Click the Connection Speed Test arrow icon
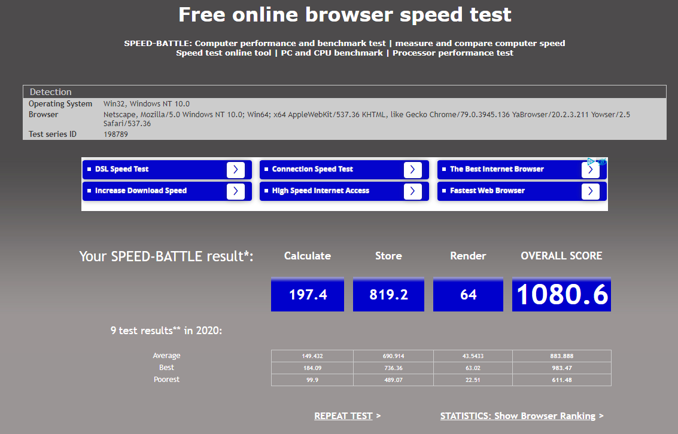Viewport: 678px width, 434px height. (413, 170)
